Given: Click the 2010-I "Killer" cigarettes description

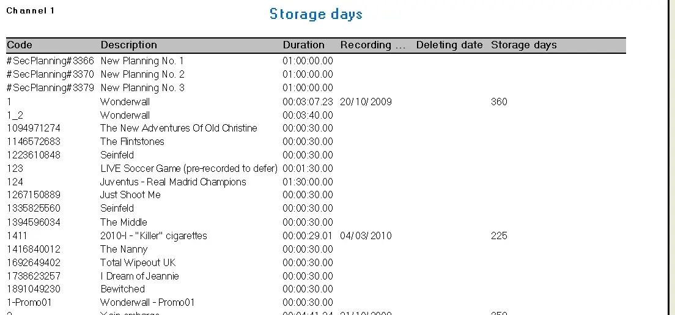Looking at the screenshot, I should [x=153, y=236].
